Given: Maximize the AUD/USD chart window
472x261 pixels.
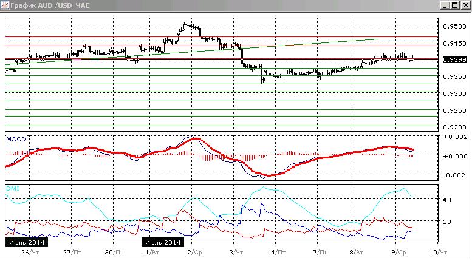Looking at the screenshot, I should pyautogui.click(x=455, y=5).
